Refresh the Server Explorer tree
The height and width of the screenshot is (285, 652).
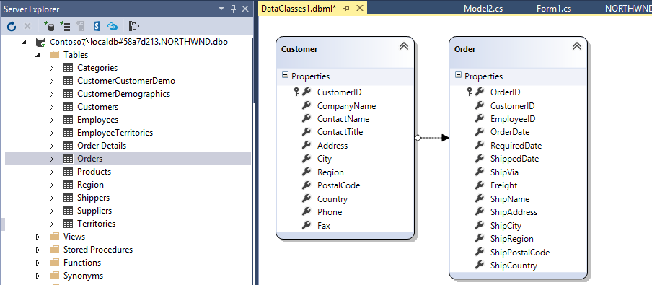[x=12, y=27]
